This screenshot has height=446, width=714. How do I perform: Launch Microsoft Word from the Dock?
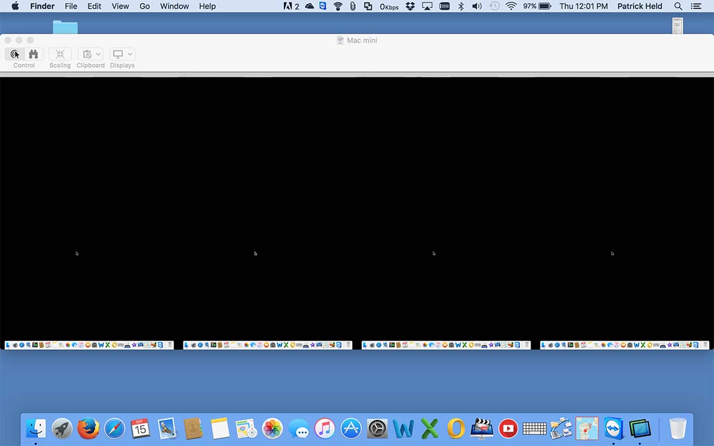403,428
